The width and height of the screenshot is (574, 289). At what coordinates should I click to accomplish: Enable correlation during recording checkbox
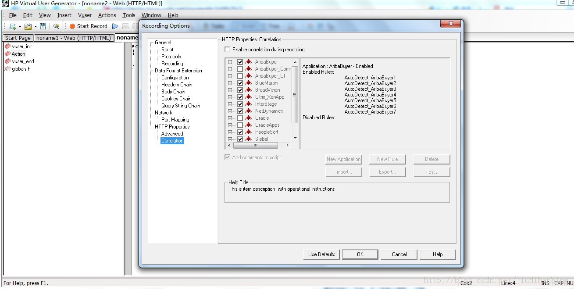pyautogui.click(x=227, y=50)
